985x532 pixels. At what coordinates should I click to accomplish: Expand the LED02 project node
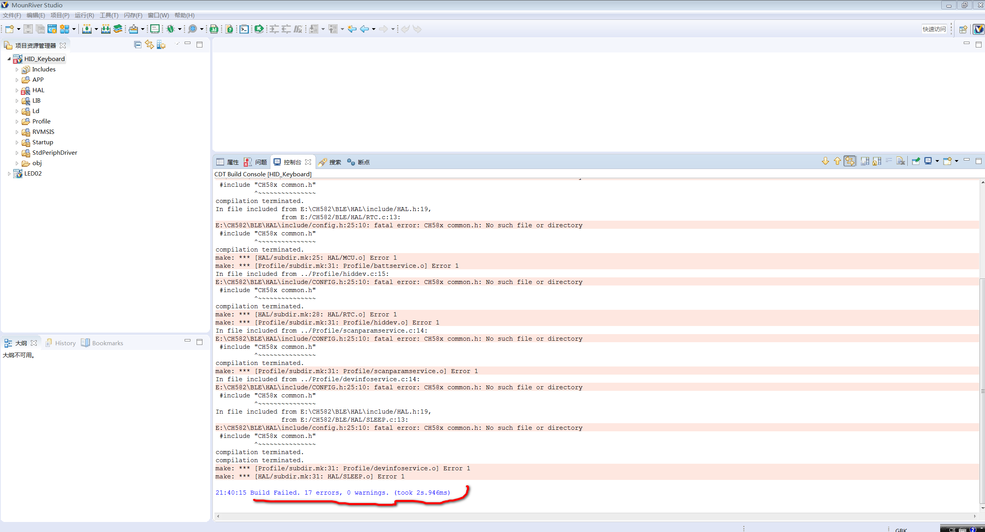[9, 174]
